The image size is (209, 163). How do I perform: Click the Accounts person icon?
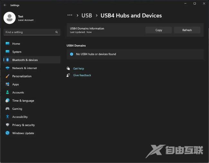(x=7, y=92)
